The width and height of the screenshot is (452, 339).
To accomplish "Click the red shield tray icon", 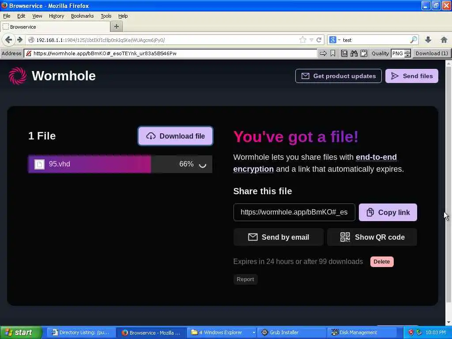I will [x=411, y=332].
